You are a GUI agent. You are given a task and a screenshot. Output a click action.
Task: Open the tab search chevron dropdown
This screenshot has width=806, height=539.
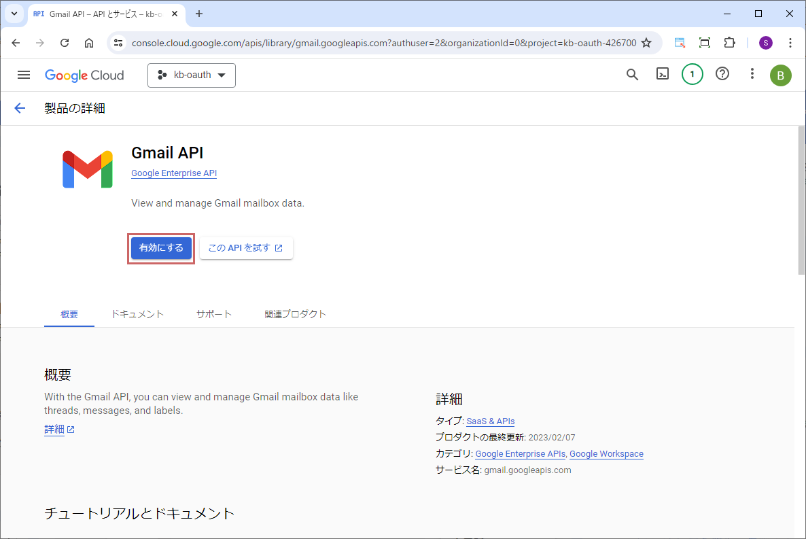14,14
